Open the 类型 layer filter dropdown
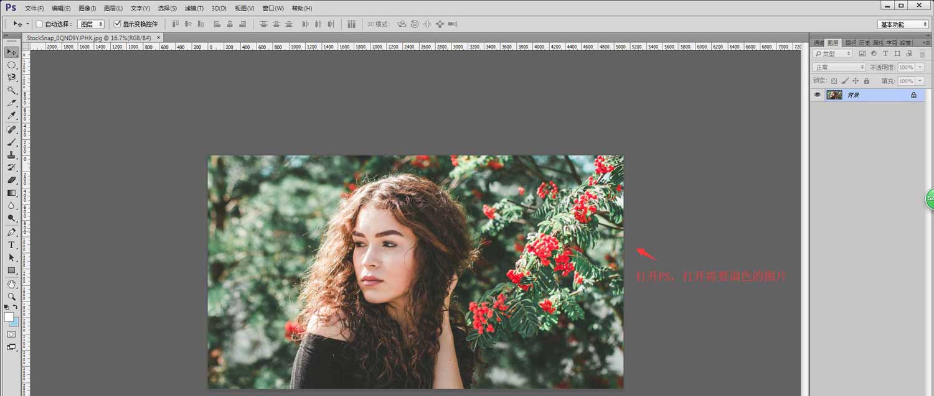The height and width of the screenshot is (396, 934). (x=832, y=53)
